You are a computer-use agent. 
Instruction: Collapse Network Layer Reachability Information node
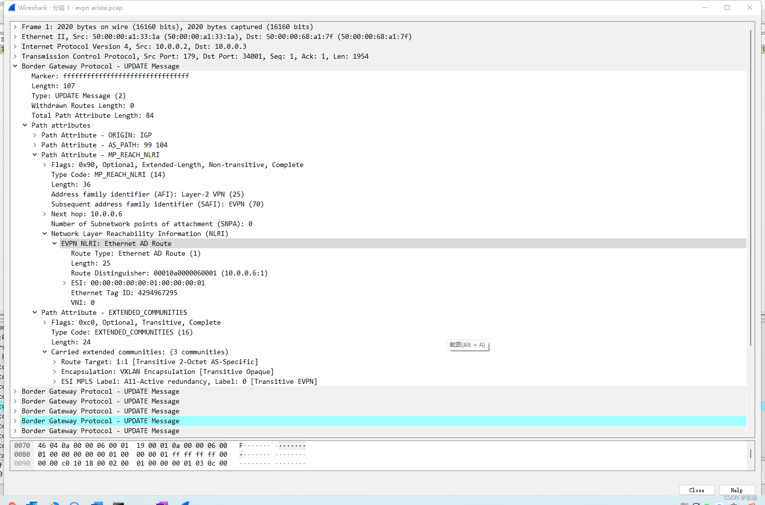pyautogui.click(x=45, y=234)
